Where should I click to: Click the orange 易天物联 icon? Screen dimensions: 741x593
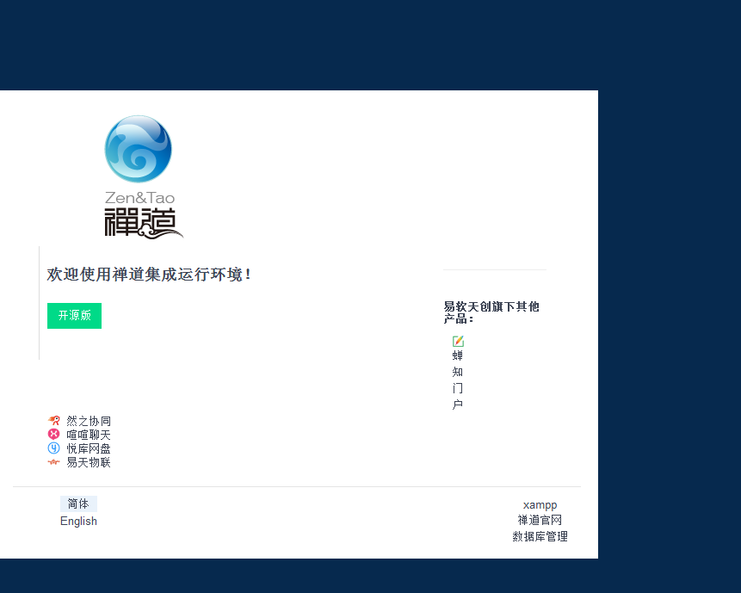click(x=54, y=462)
